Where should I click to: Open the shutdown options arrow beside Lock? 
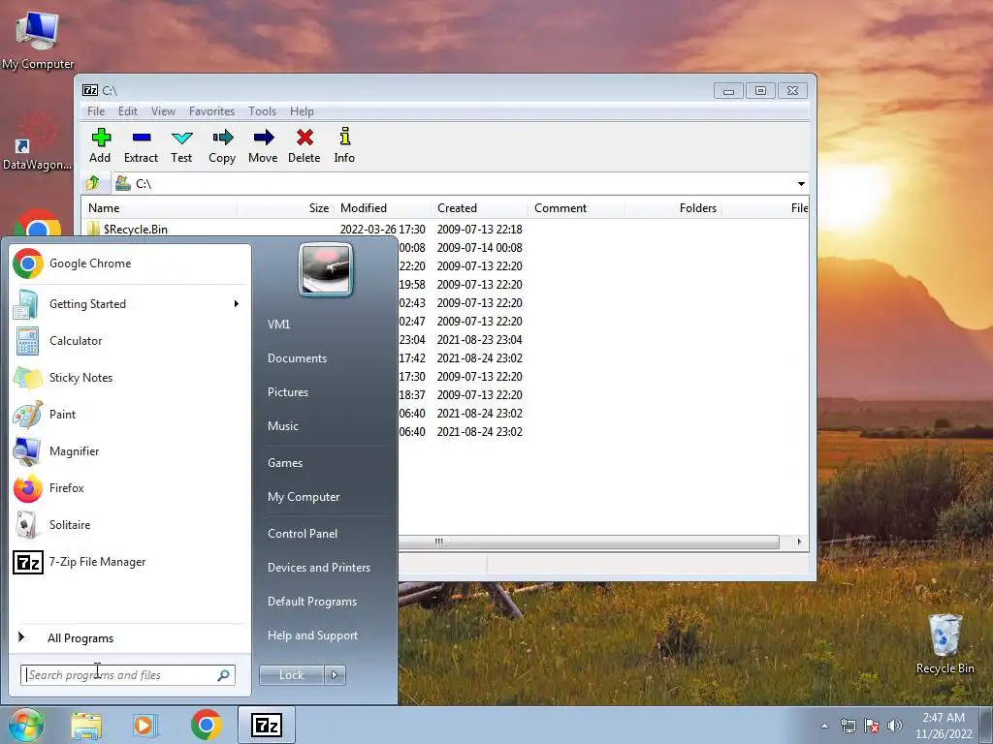pos(335,675)
